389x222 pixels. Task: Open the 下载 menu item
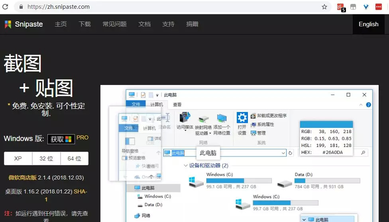pos(84,24)
